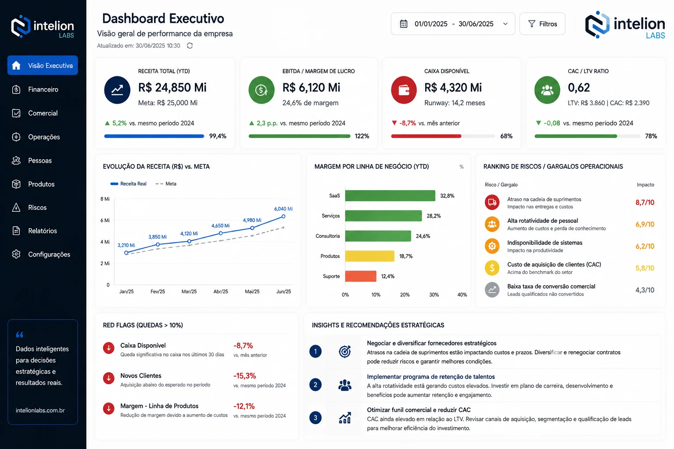The height and width of the screenshot is (449, 674).
Task: Click the Filtros button
Action: (x=542, y=24)
